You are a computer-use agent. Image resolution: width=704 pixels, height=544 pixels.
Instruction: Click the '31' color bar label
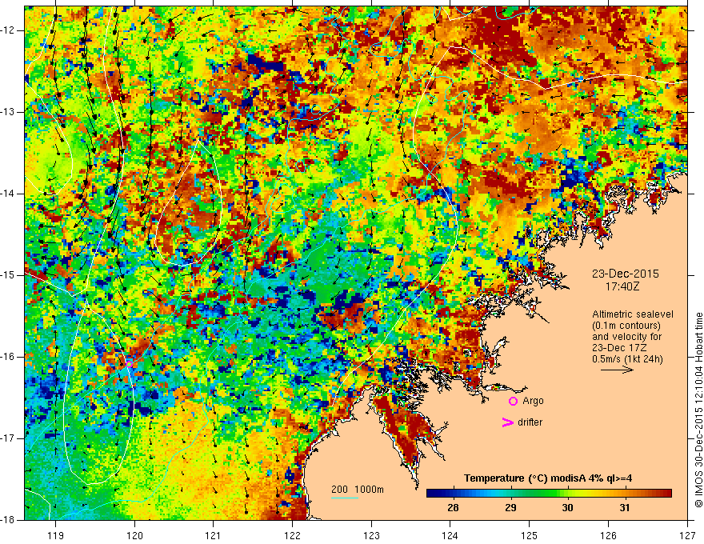[625, 508]
